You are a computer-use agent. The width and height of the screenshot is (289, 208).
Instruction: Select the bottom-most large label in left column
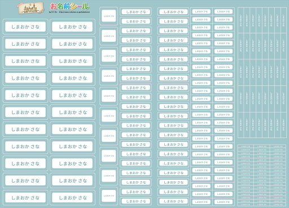(x=25, y=197)
